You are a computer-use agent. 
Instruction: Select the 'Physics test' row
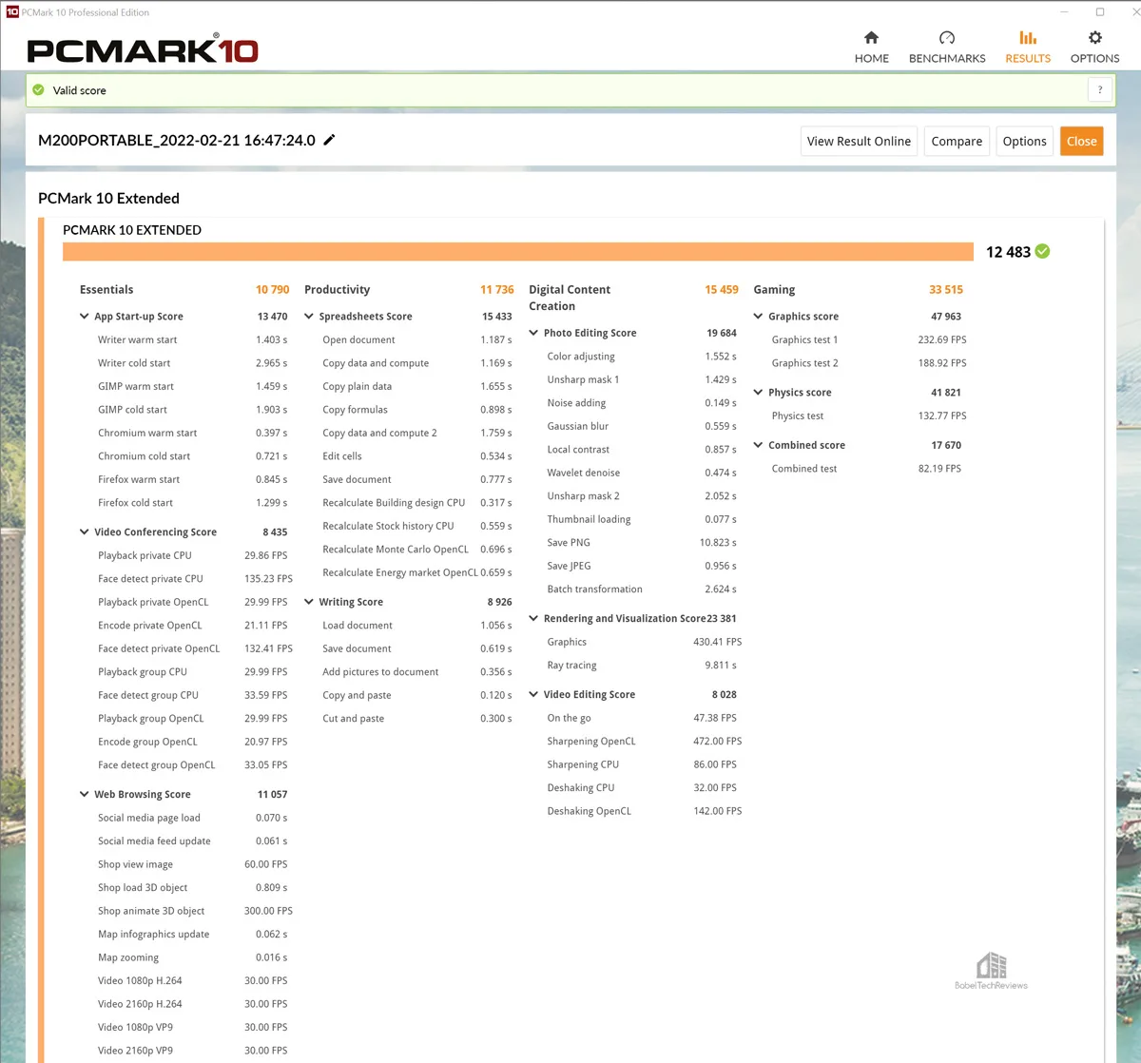(869, 416)
